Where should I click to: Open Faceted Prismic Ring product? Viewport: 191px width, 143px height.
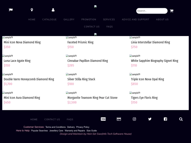[80, 42]
